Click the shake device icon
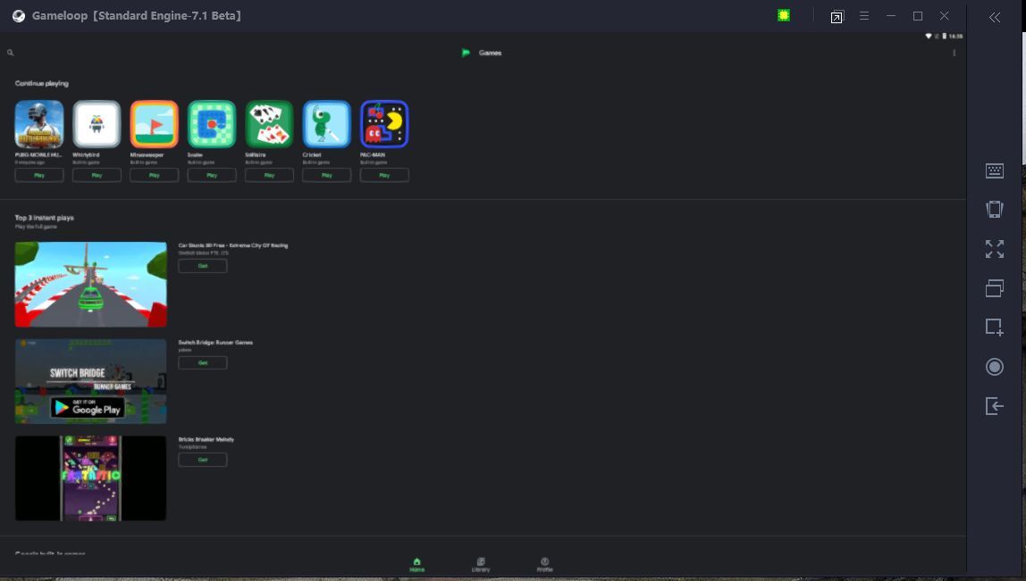1026x581 pixels. tap(995, 209)
